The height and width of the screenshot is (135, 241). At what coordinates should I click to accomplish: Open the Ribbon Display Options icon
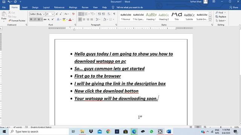[x=214, y=1]
